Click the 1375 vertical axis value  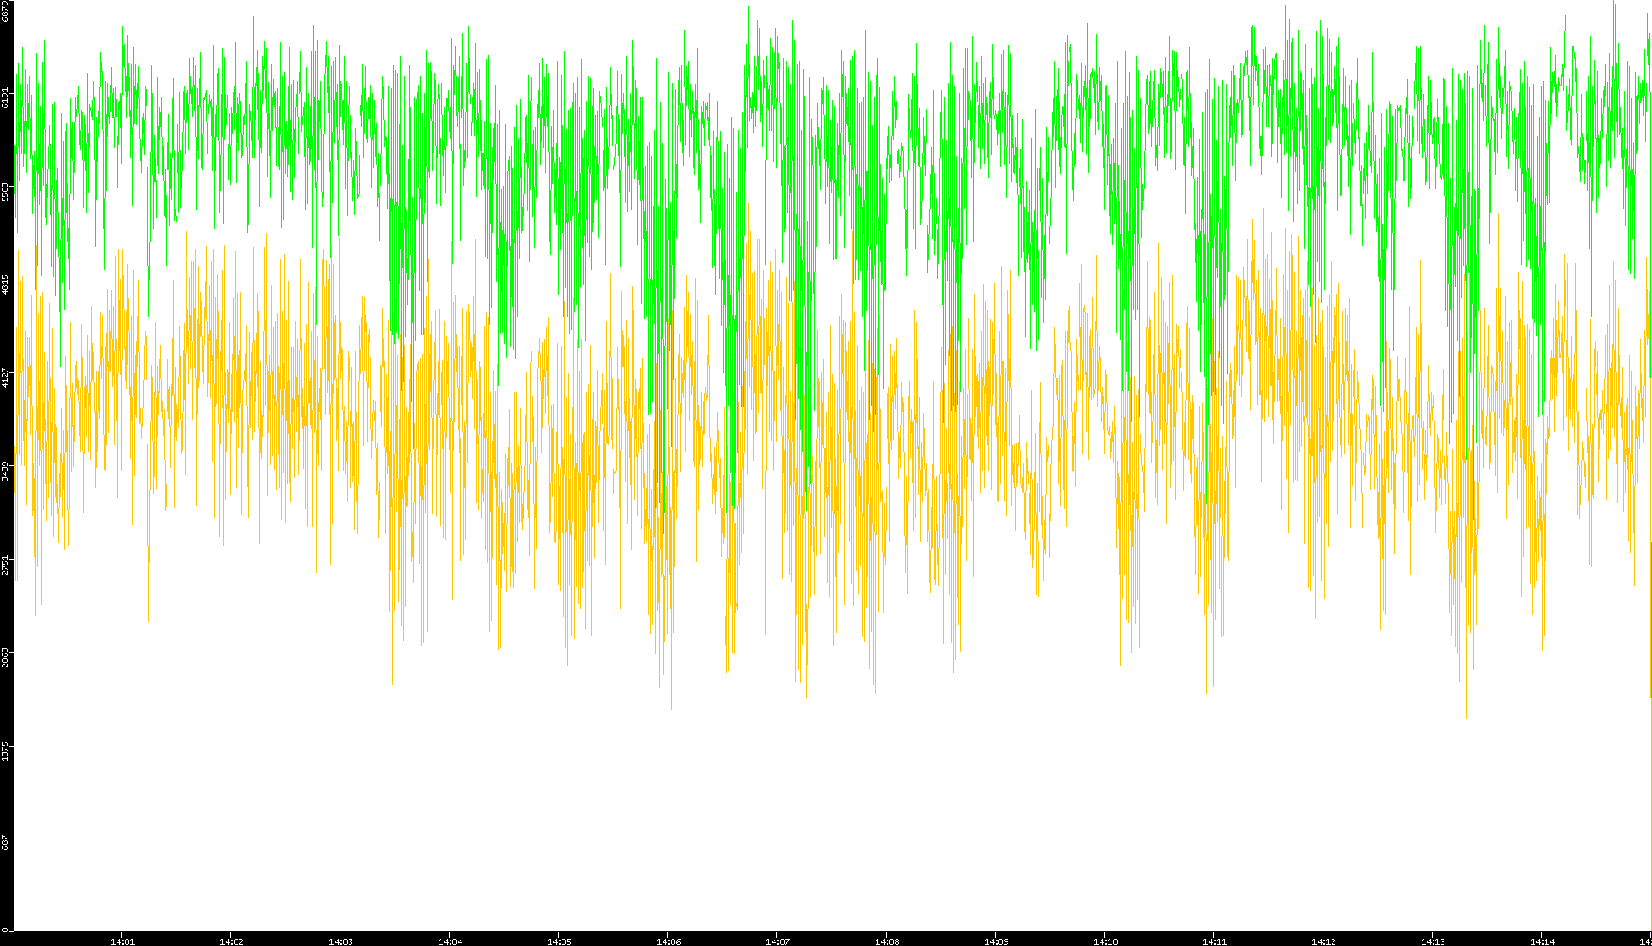pyautogui.click(x=6, y=751)
